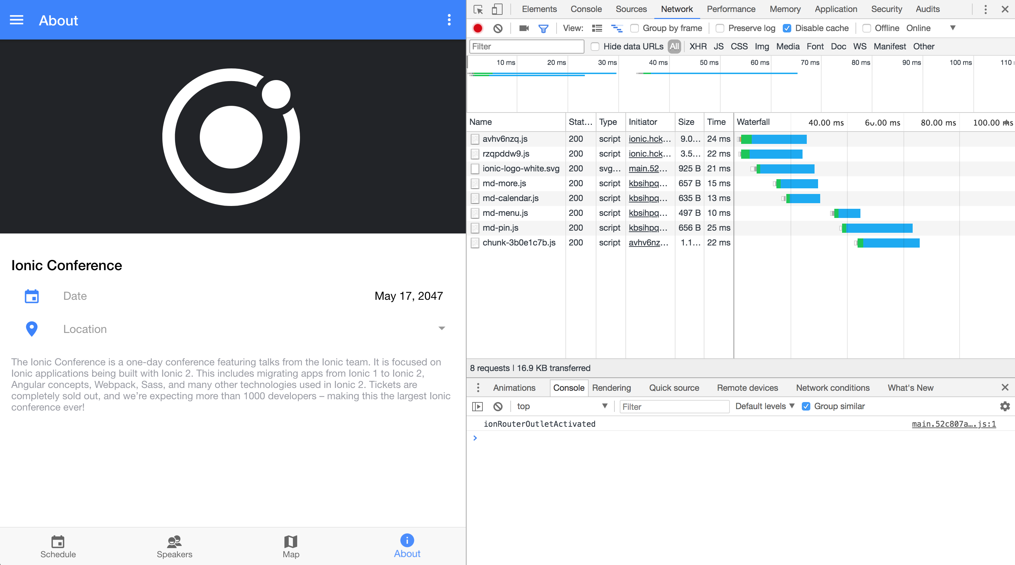
Task: Open the Schedule calendar tab icon
Action: (58, 541)
